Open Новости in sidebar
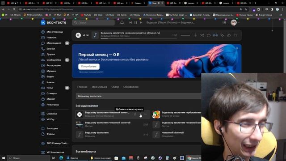 click(x=51, y=38)
